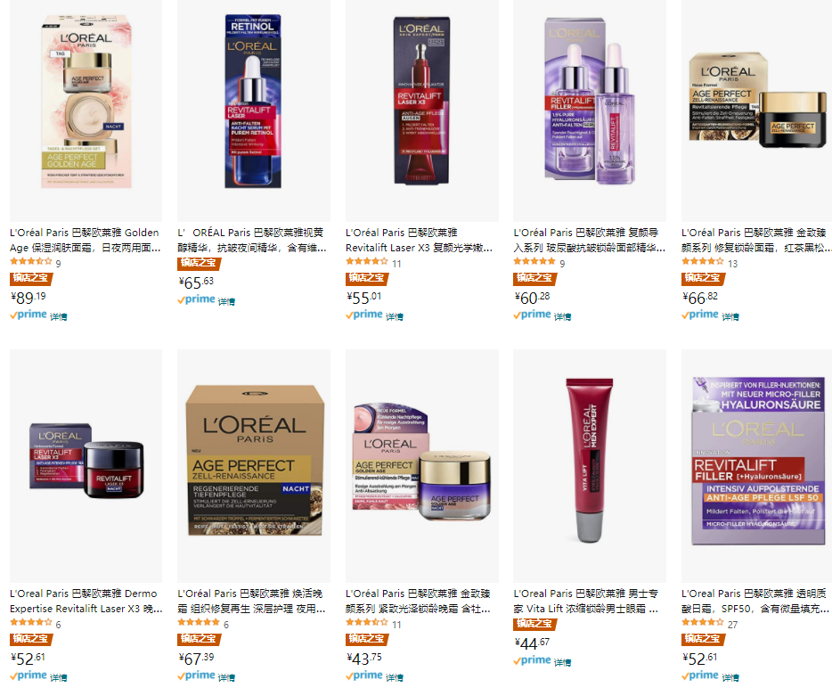Click prime logo under the ¥43.75 price
The height and width of the screenshot is (696, 832).
[x=364, y=676]
